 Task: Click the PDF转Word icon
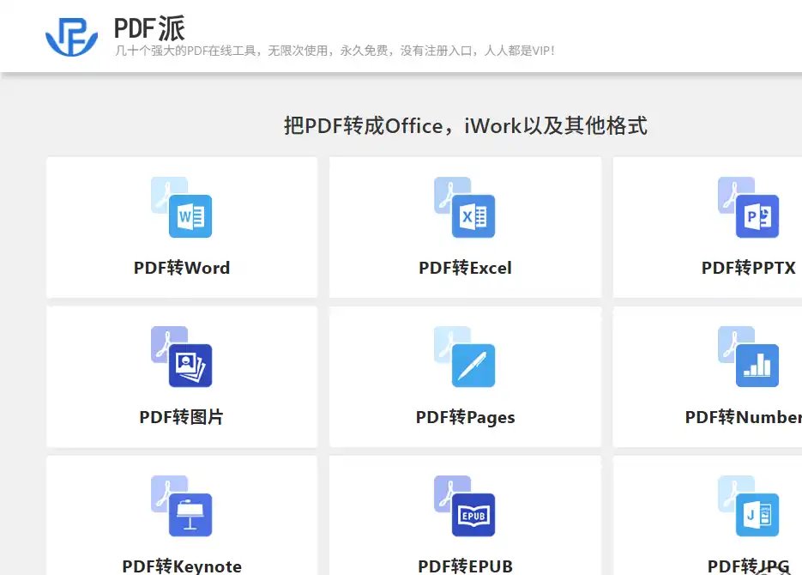(x=182, y=207)
